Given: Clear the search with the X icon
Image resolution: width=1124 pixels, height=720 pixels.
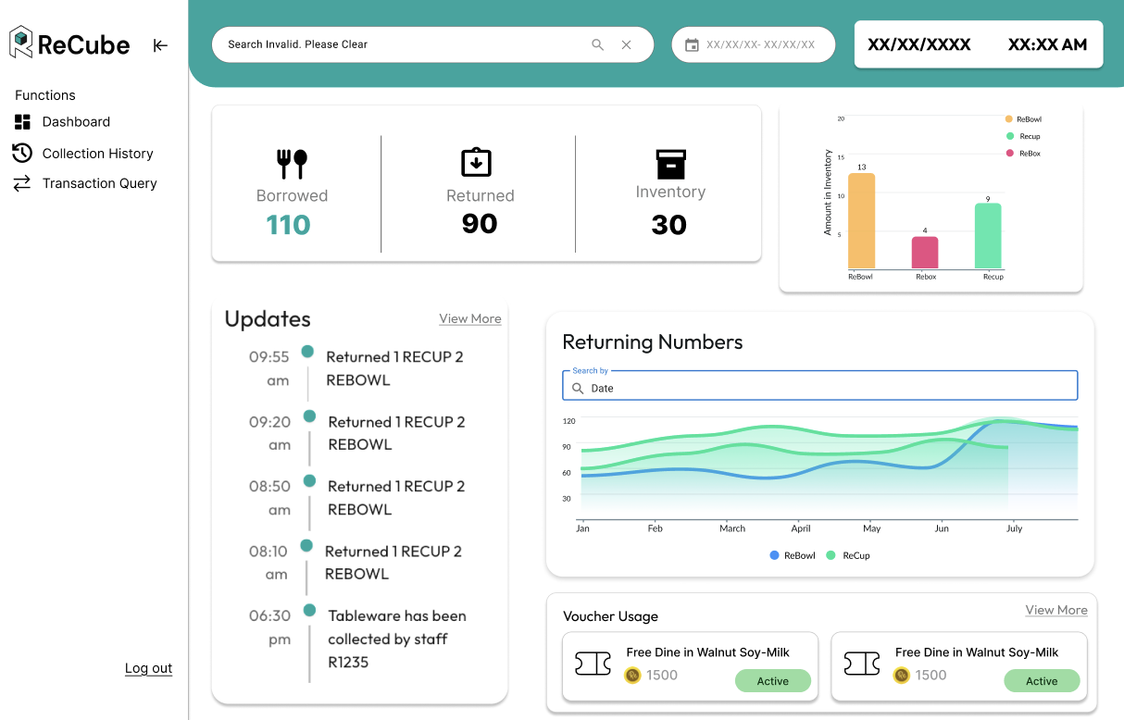Looking at the screenshot, I should (627, 44).
